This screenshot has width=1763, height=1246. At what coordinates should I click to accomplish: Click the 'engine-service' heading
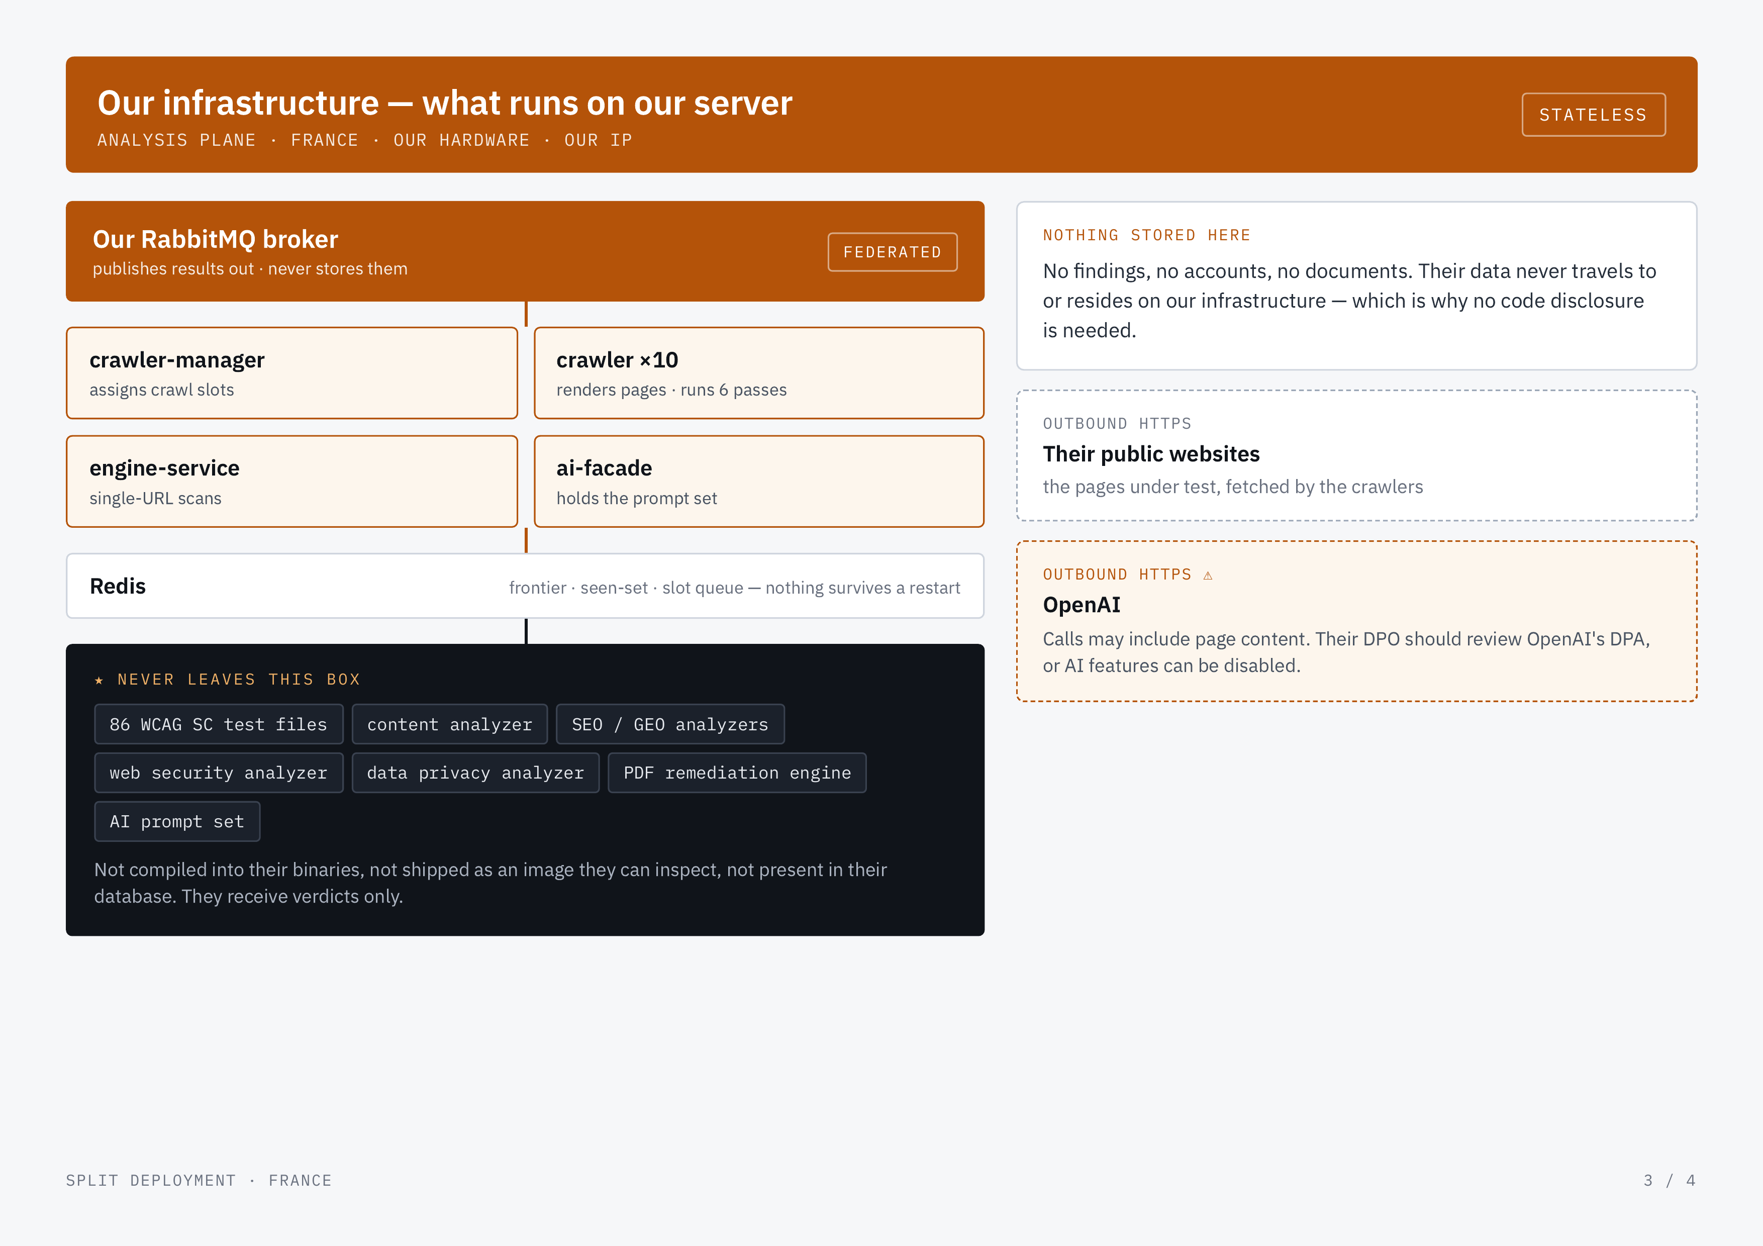click(164, 468)
